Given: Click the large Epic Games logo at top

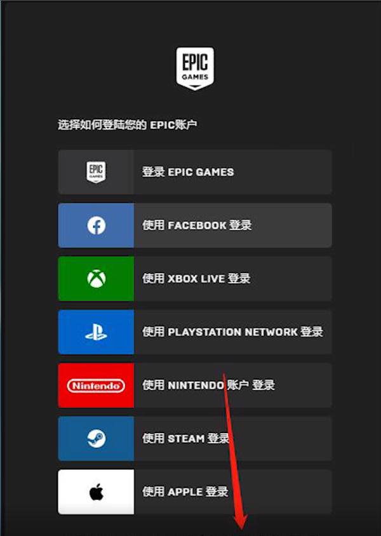Looking at the screenshot, I should click(195, 69).
